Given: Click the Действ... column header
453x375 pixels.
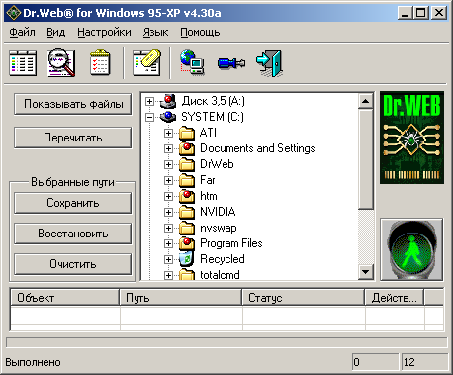Looking at the screenshot, I should coord(395,298).
